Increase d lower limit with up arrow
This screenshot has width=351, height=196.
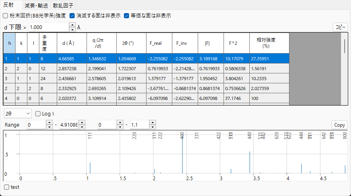tap(72, 25)
